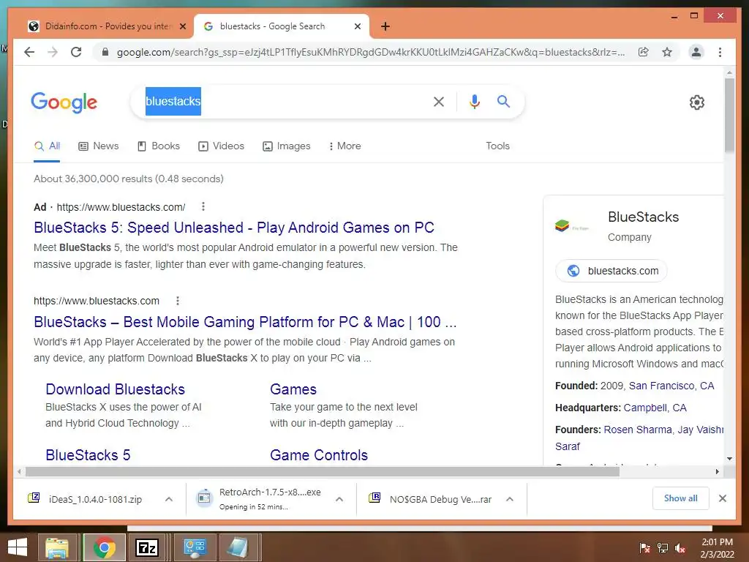The height and width of the screenshot is (562, 749).
Task: Click in the Google search input field
Action: coord(282,101)
